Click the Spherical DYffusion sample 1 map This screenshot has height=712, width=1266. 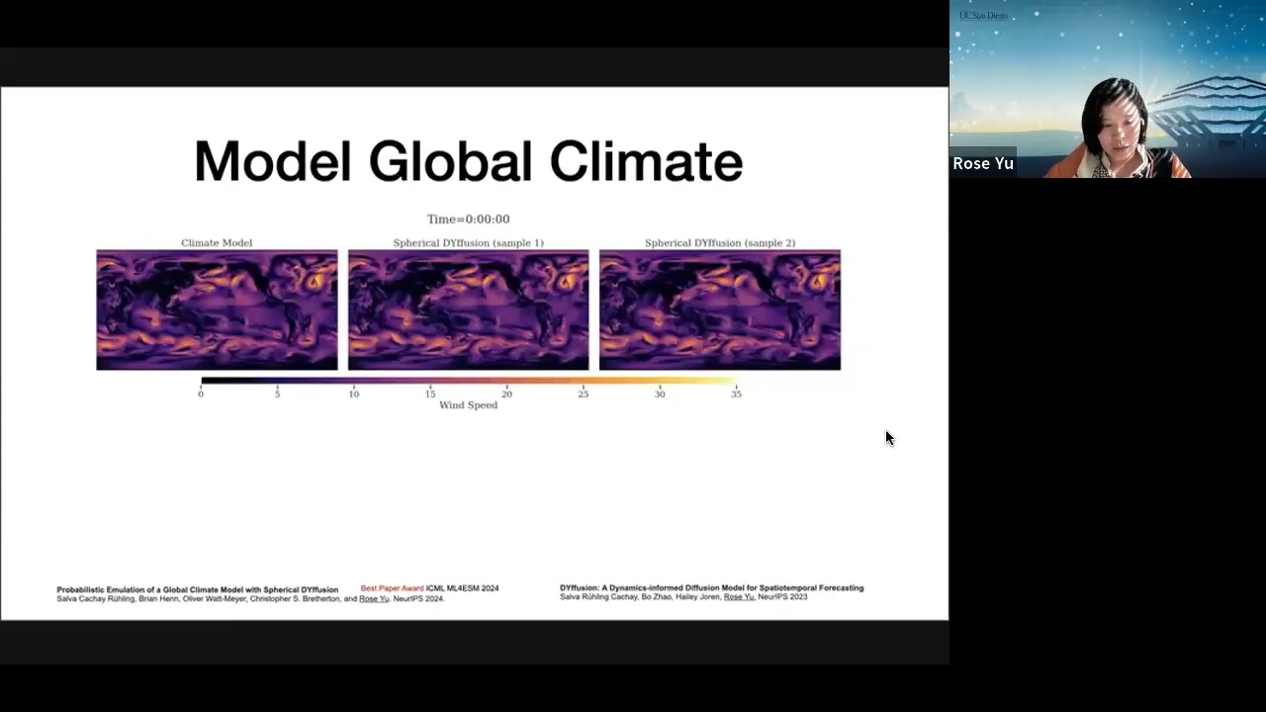point(468,311)
